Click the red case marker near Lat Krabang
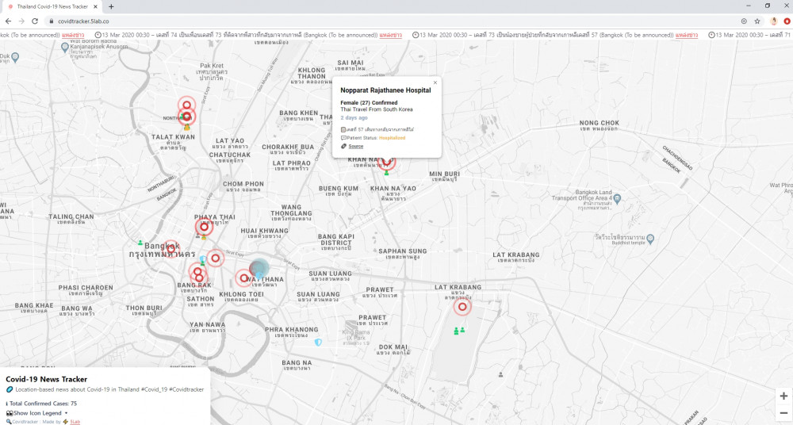Screen dimensions: 793x425 pos(462,307)
